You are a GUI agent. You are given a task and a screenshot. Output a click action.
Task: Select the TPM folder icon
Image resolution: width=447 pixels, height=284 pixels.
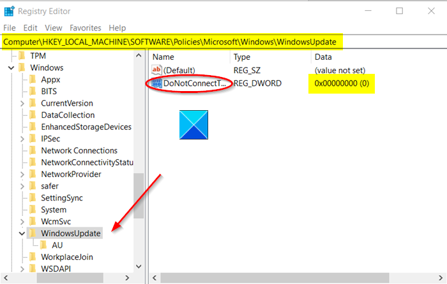[22, 56]
